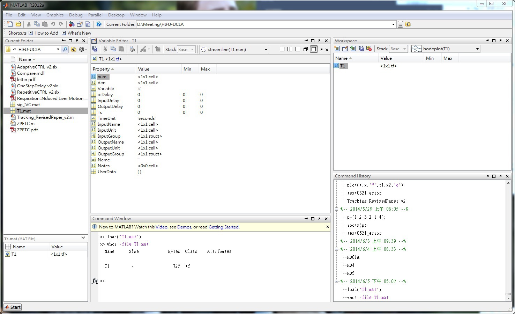Select ZPETC.m in Current Folder list
515x314 pixels.
point(26,124)
